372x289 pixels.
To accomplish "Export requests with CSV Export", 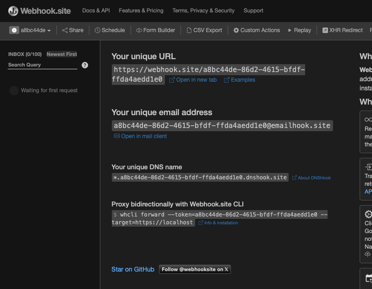I will pyautogui.click(x=204, y=30).
